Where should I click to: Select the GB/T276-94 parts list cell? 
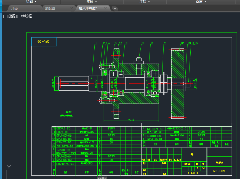[x=65, y=164]
